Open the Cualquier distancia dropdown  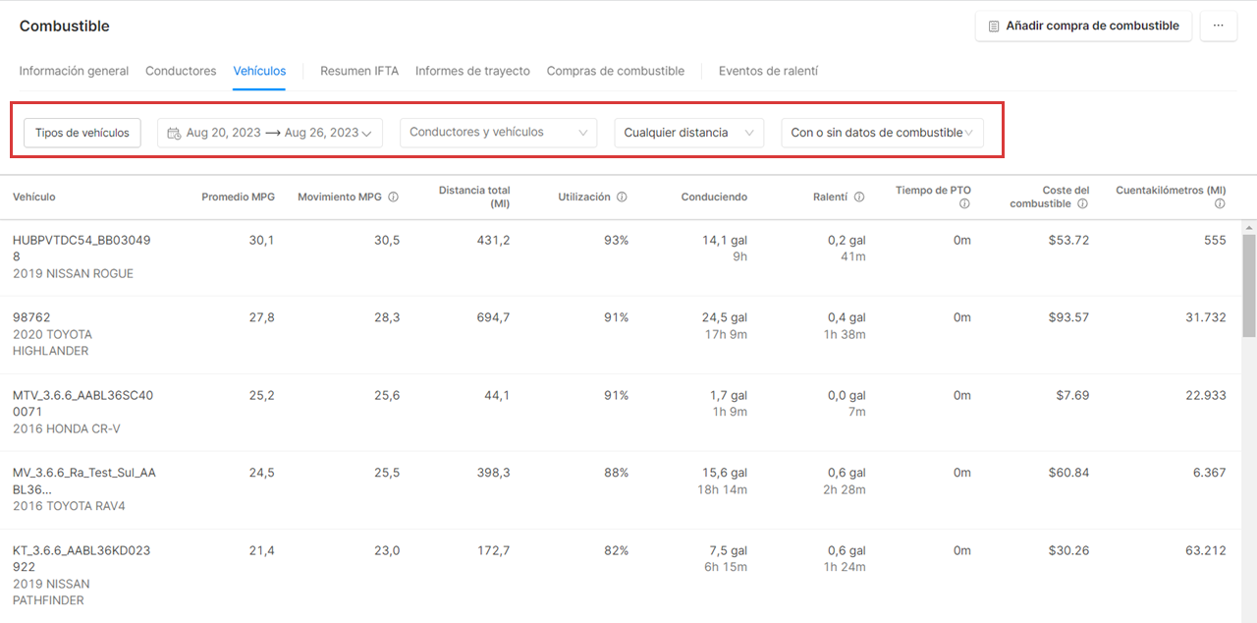pos(688,132)
